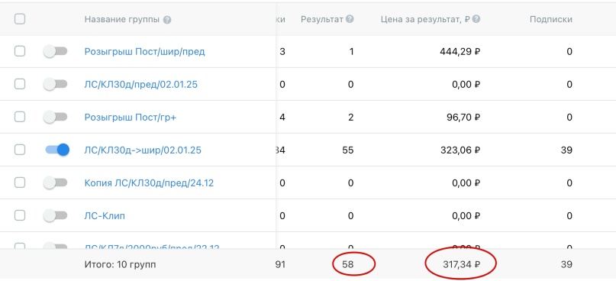Open the ЛС-Клип group link
Image resolution: width=616 pixels, height=281 pixels.
click(105, 216)
